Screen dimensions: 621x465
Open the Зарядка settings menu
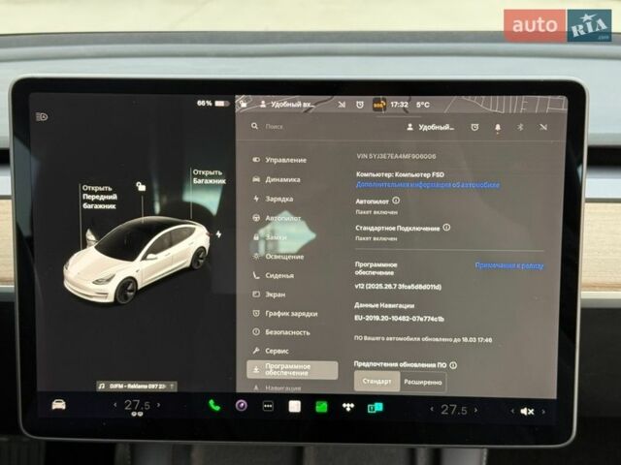click(x=278, y=199)
